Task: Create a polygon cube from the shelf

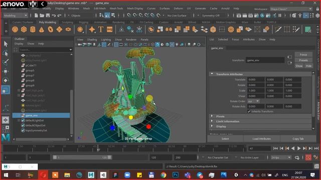Action: coord(24,29)
